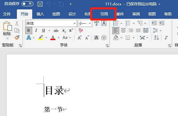Toggle Subscript formatting
Image resolution: width=178 pixels, height=116 pixels.
(x=64, y=31)
